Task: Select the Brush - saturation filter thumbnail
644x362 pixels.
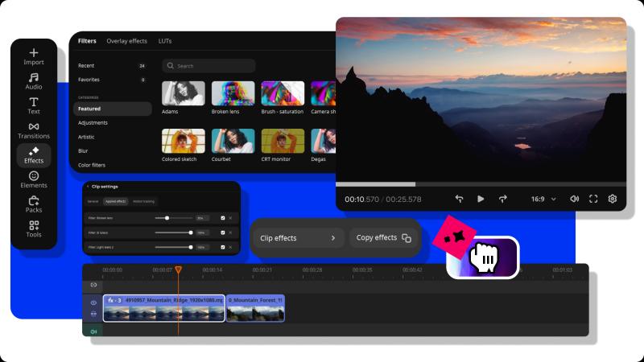Action: 283,93
